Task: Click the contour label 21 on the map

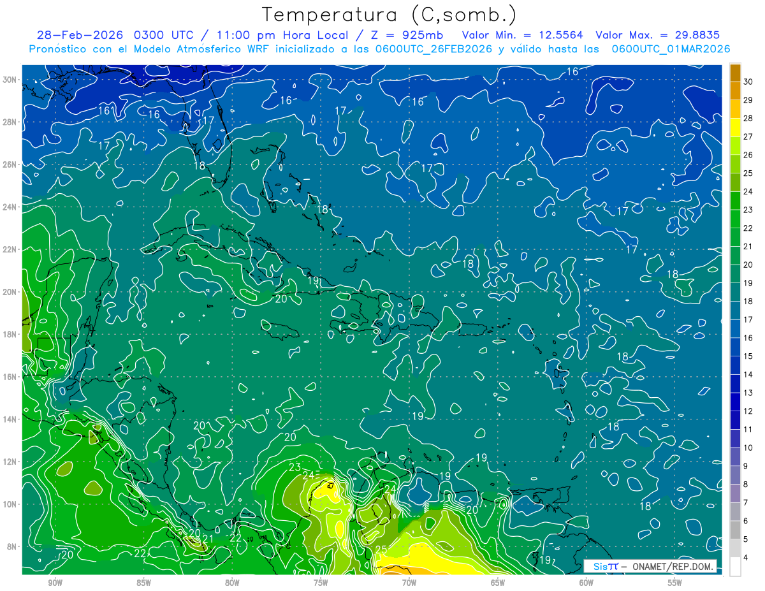Action: (208, 539)
